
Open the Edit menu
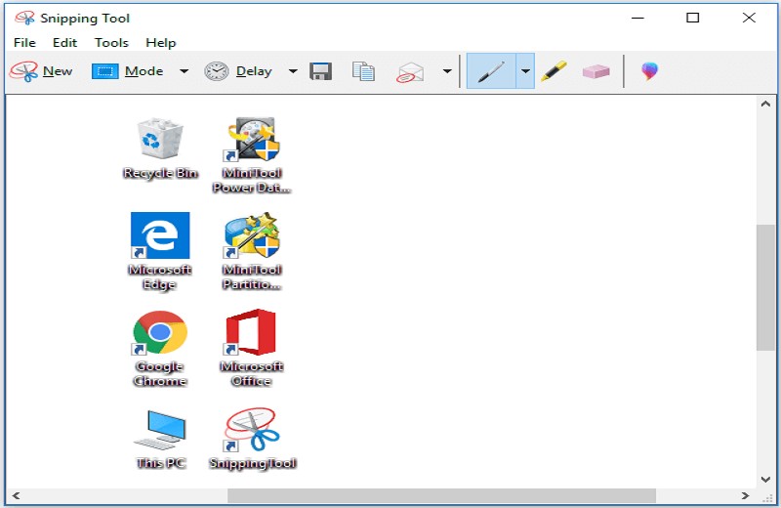pos(64,43)
